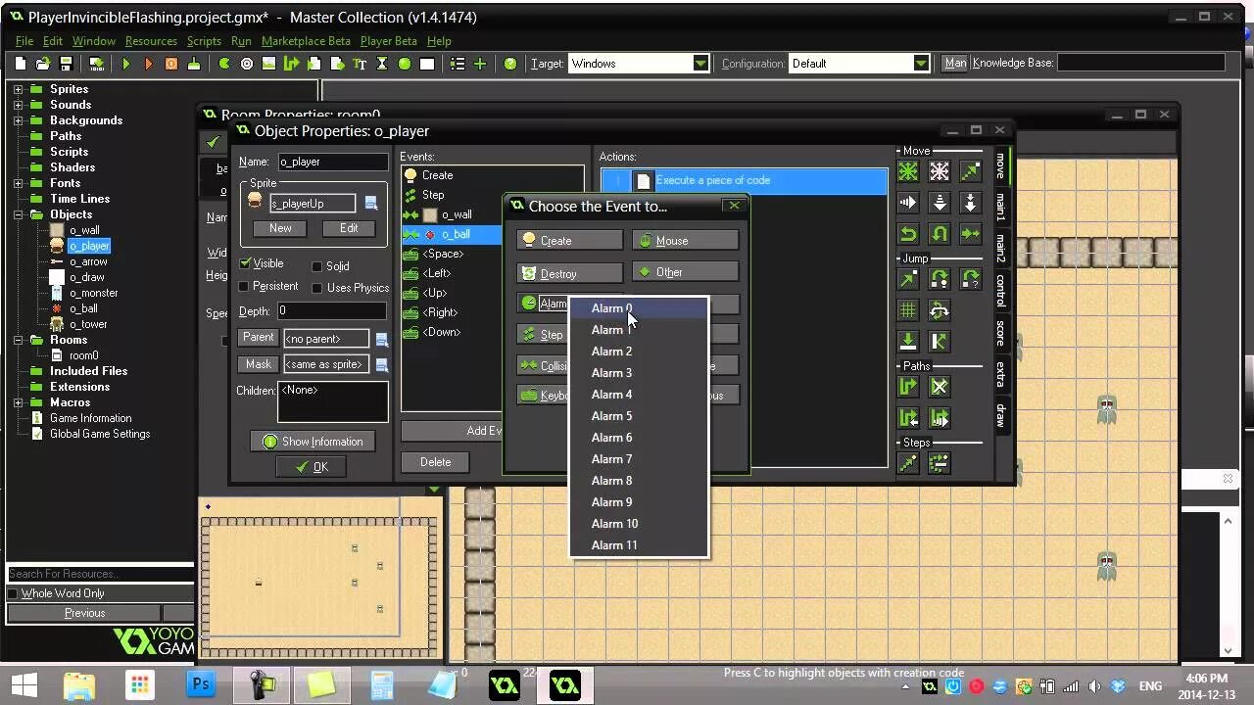Create a sprite with the pacman icon
The width and height of the screenshot is (1254, 705).
click(x=224, y=64)
